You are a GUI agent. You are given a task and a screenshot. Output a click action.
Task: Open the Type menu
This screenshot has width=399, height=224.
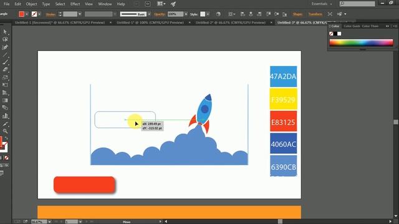46,4
